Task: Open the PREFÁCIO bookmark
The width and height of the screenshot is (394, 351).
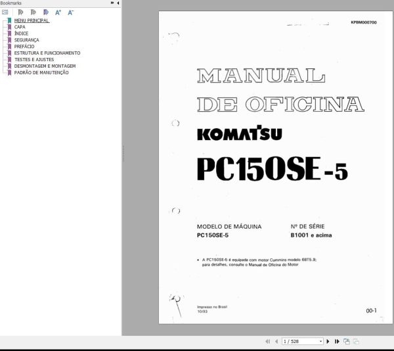Action: click(x=24, y=47)
